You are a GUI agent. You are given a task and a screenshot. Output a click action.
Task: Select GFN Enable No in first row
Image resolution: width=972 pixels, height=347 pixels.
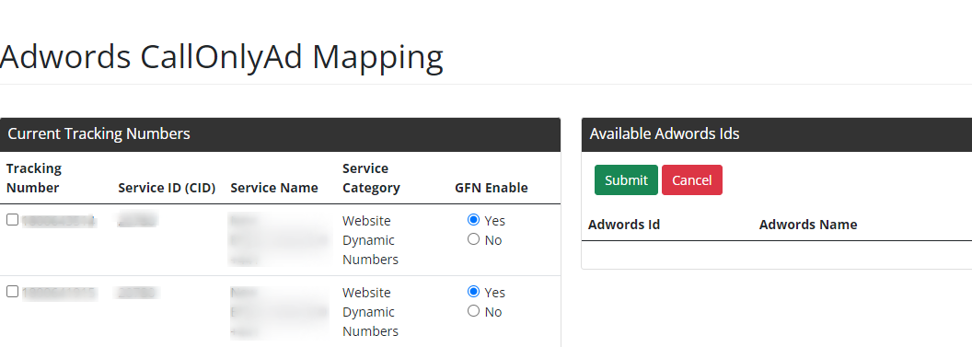coord(474,238)
